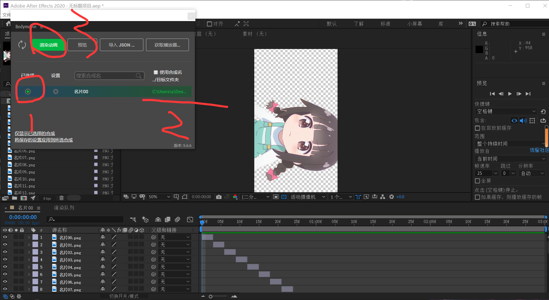Open the 渲染队列 tab
The height and width of the screenshot is (300, 549).
pyautogui.click(x=64, y=208)
